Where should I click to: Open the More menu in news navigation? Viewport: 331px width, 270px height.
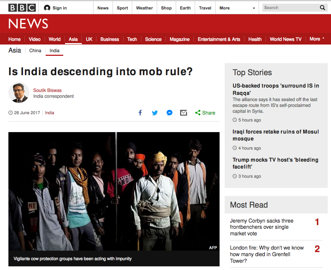coord(317,39)
